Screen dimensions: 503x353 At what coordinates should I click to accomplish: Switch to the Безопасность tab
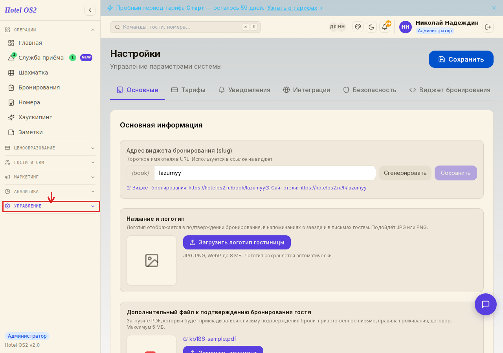point(370,90)
